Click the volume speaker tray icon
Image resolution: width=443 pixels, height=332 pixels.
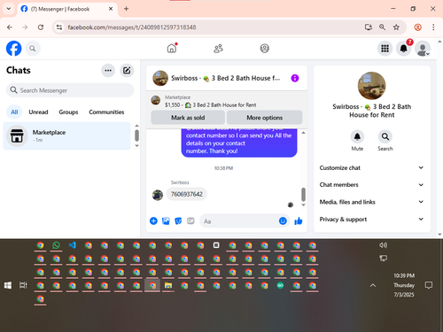[x=384, y=245]
